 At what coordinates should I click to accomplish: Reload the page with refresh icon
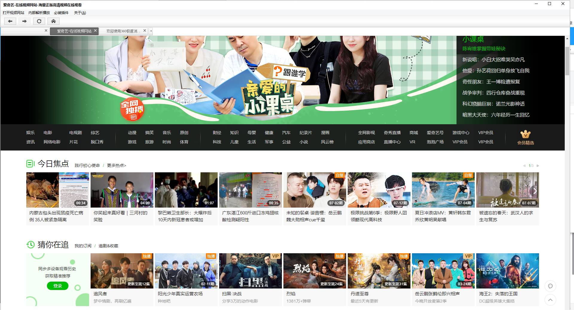click(39, 21)
